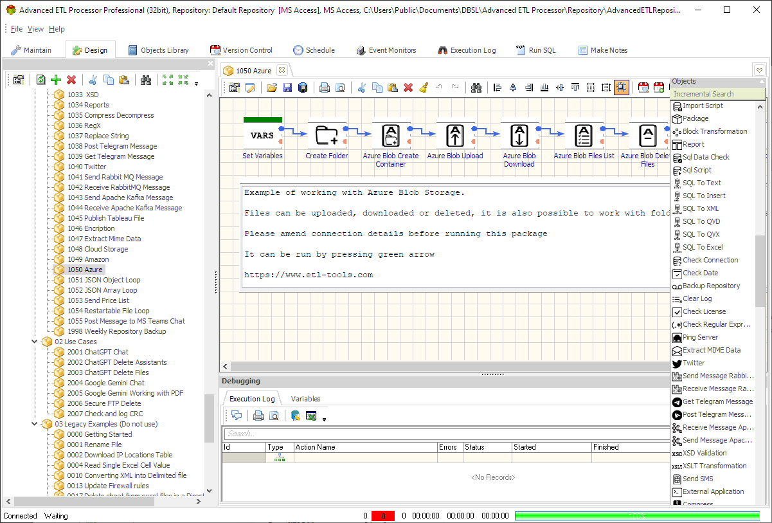
Task: Click the green plus add icon in tree toolbar
Action: pos(56,80)
